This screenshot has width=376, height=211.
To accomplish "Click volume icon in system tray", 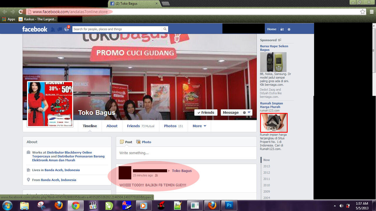I will point(341,206).
